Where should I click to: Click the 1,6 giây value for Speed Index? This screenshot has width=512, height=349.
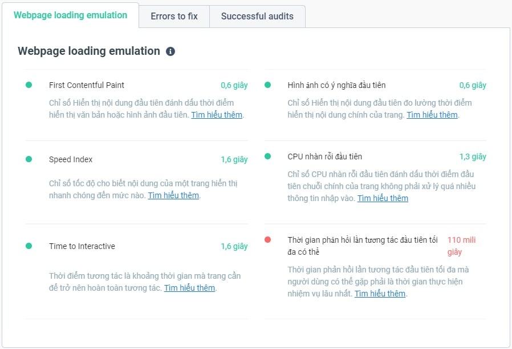pyautogui.click(x=234, y=159)
